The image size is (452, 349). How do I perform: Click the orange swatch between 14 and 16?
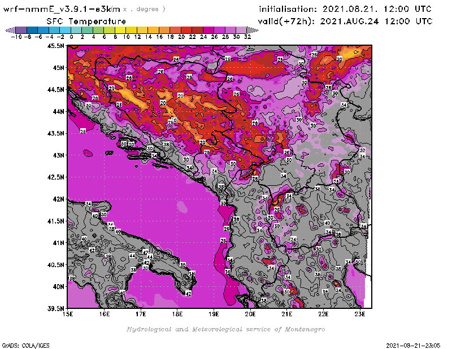pyautogui.click(x=153, y=30)
